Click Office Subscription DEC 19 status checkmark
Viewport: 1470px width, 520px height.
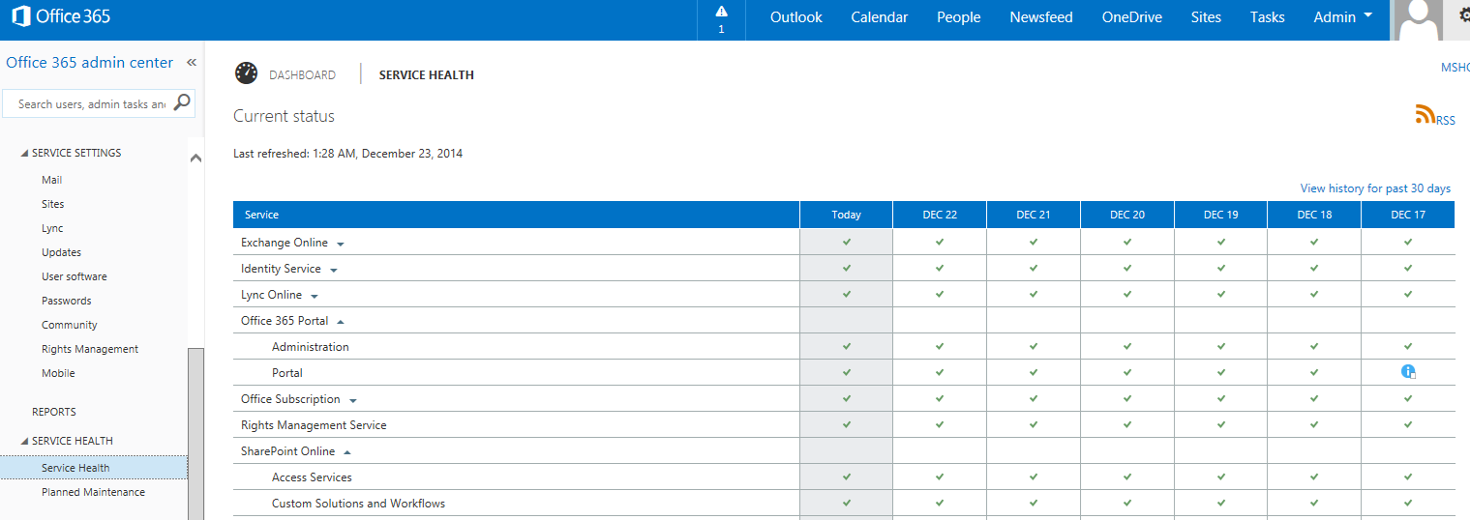[x=1221, y=398]
